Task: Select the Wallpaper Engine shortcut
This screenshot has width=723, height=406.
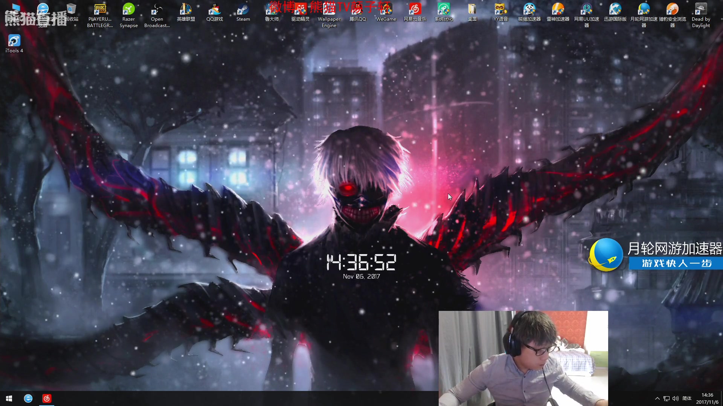Action: click(329, 15)
